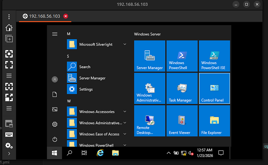This screenshot has height=165, width=268.
Task: Open the fullscreen options menu below fullscreen icon
Action: [9, 75]
